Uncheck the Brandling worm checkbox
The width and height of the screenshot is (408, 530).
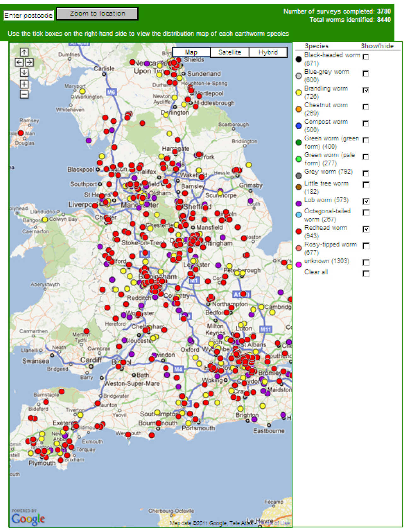366,90
